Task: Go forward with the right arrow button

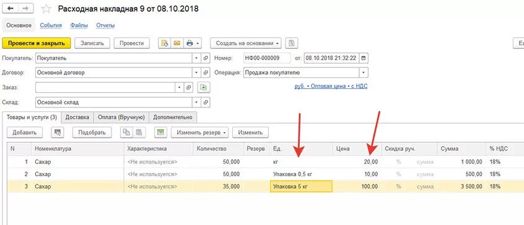Action: [25, 9]
